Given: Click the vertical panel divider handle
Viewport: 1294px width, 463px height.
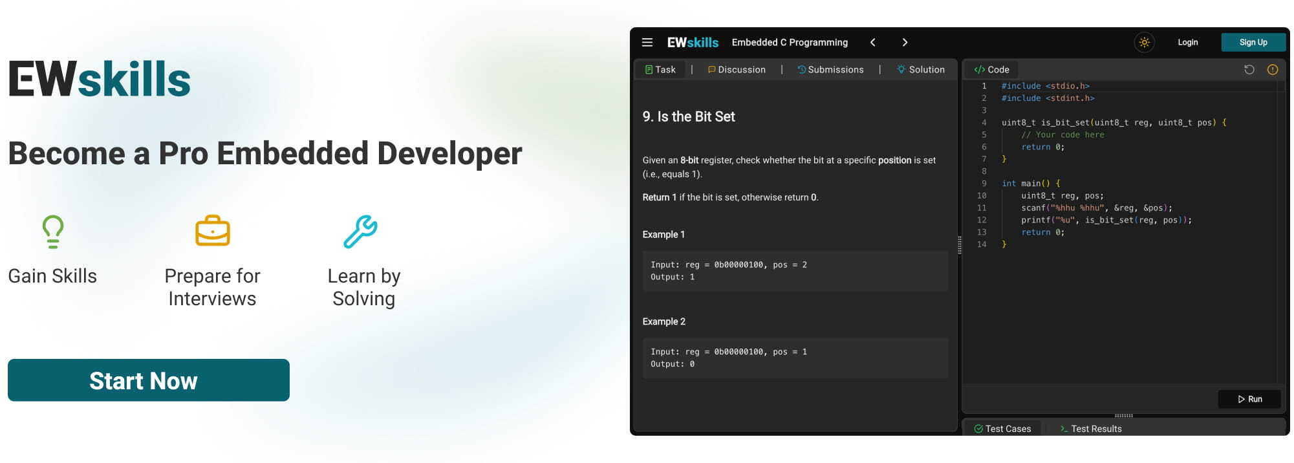Looking at the screenshot, I should tap(959, 245).
